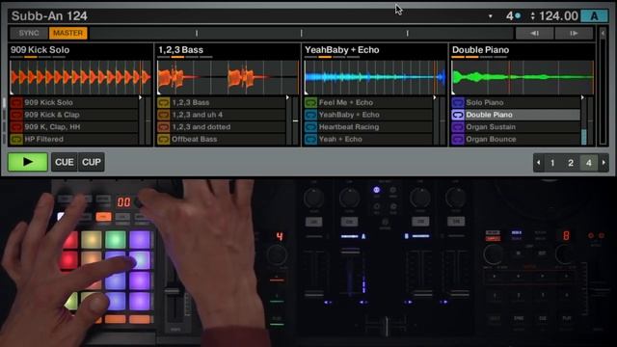This screenshot has height=347, width=617.
Task: Select the Offbeat Bass sample
Action: tap(228, 139)
